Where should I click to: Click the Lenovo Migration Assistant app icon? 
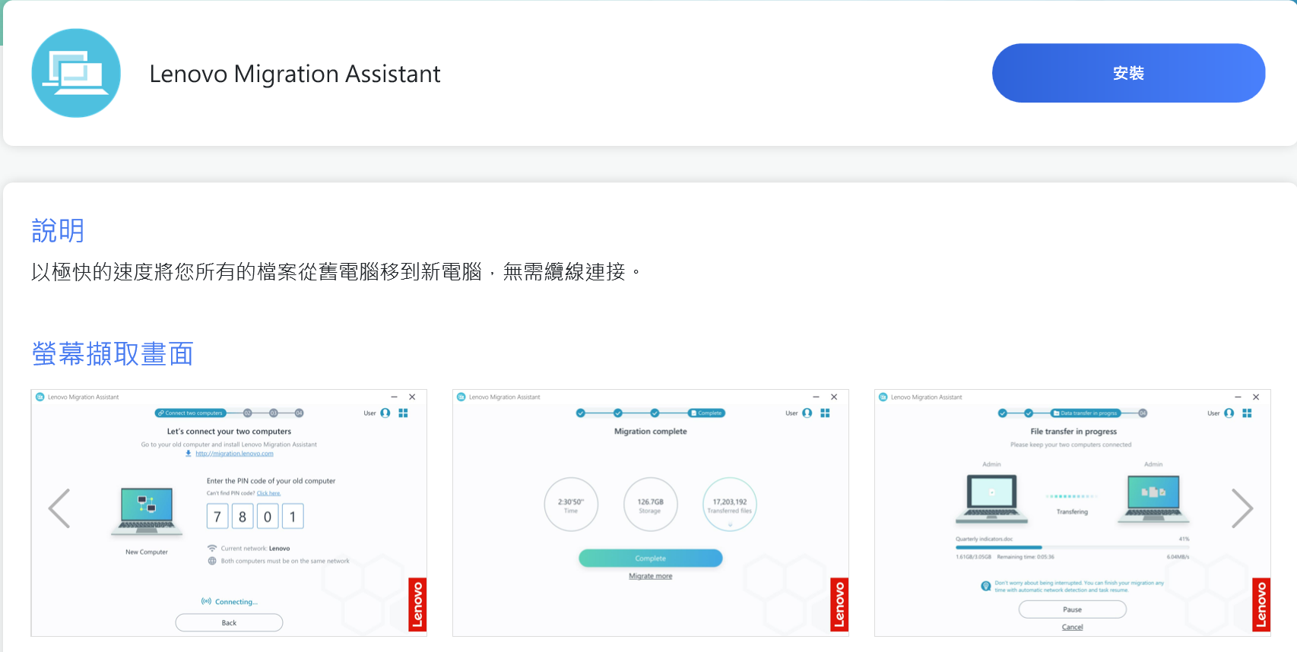pyautogui.click(x=76, y=73)
